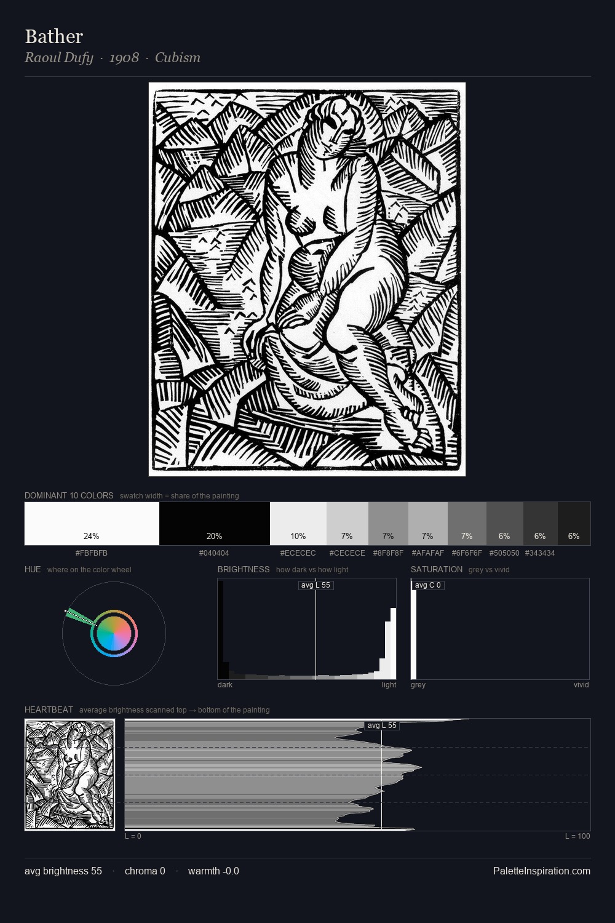The height and width of the screenshot is (923, 615).
Task: Click the '#FBFBFB' hex code label
Action: pos(92,553)
